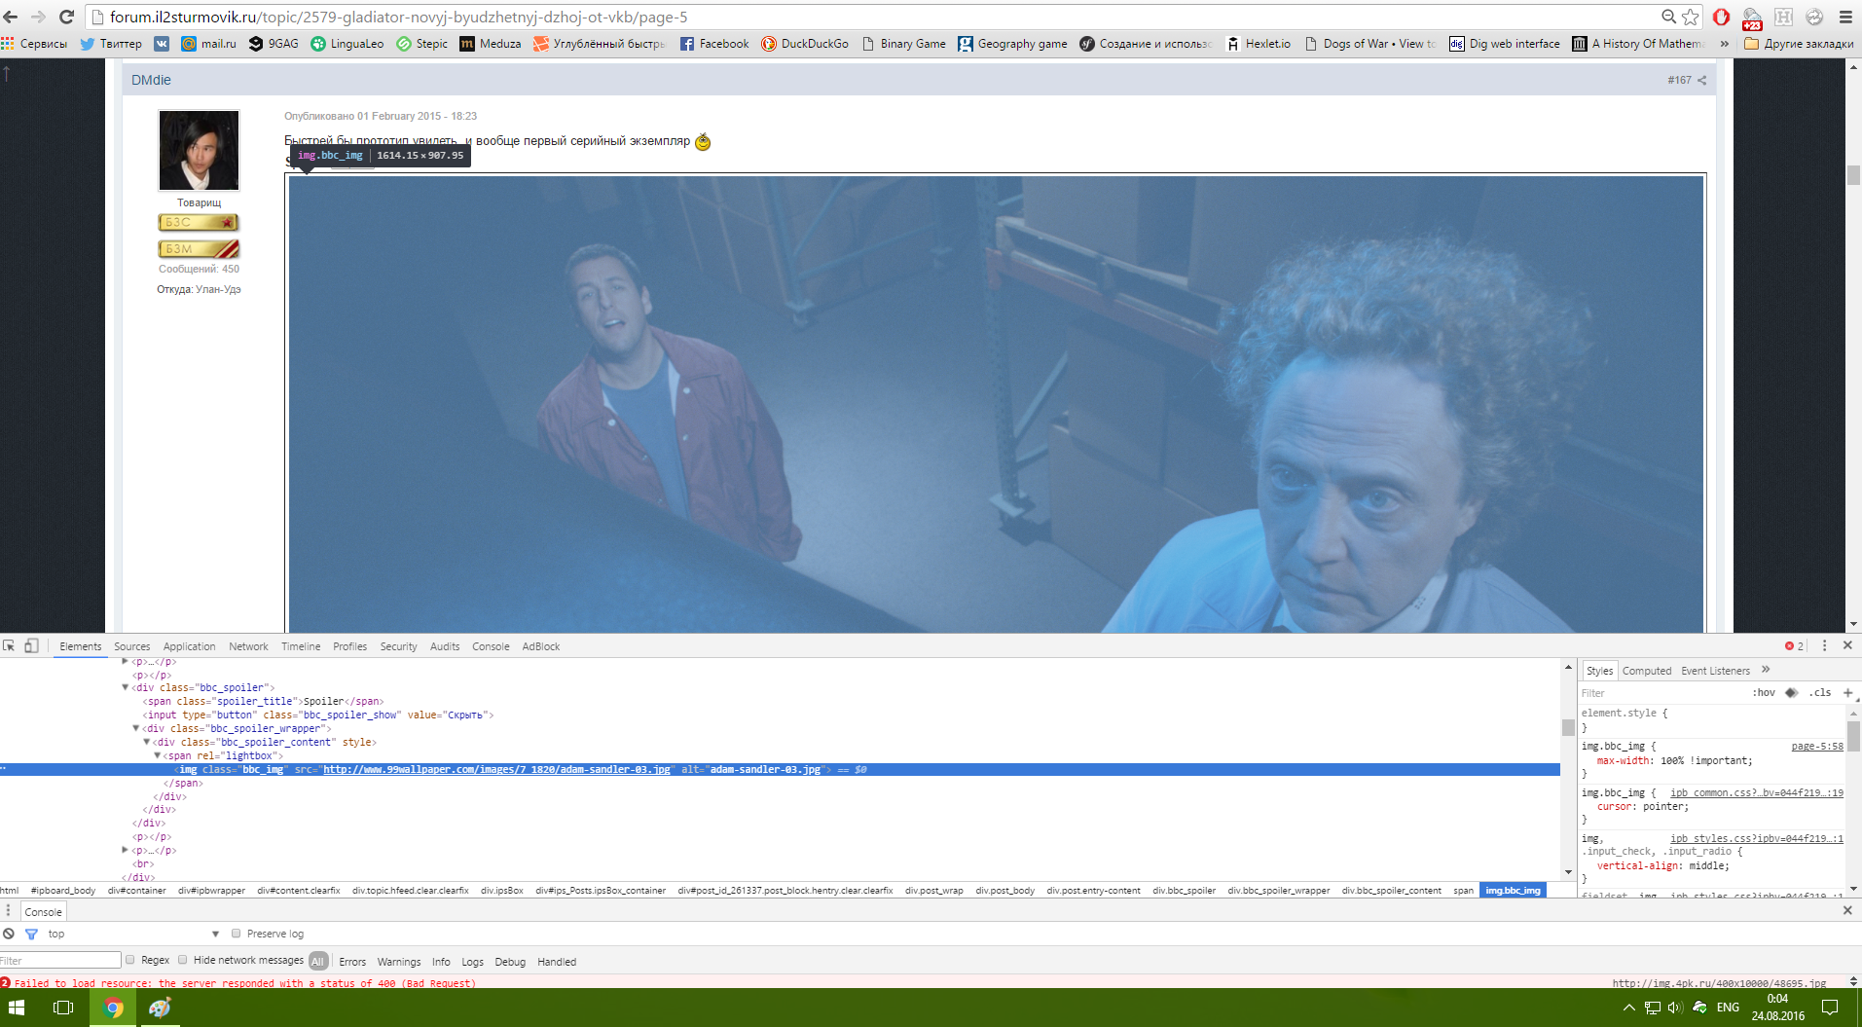Toggle the :hov element state panel
Image resolution: width=1862 pixels, height=1027 pixels.
pos(1764,693)
